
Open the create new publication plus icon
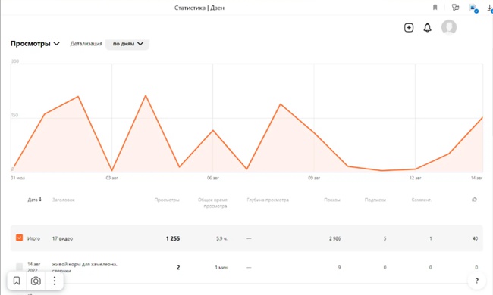[x=408, y=27]
